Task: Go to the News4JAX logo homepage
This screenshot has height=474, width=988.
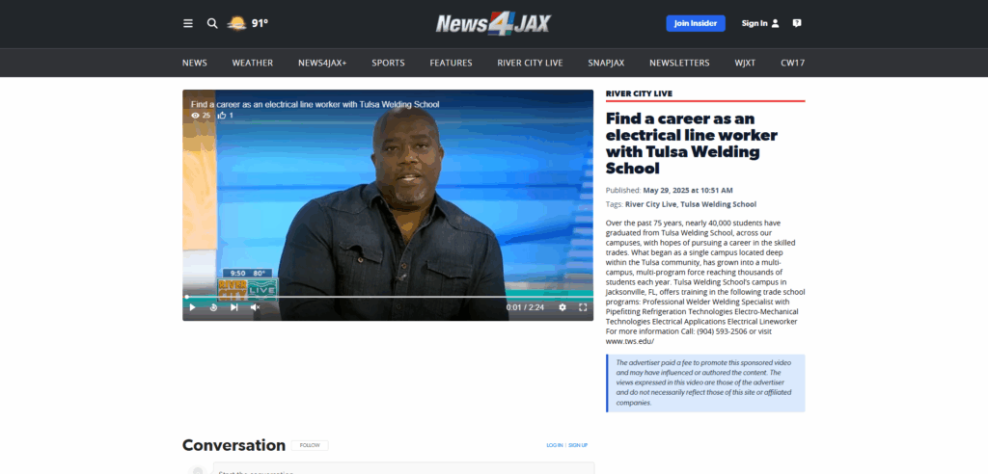Action: (x=493, y=24)
